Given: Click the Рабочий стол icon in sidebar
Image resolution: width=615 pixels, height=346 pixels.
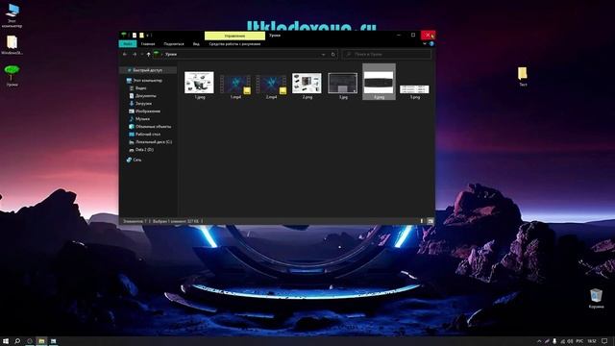Looking at the screenshot, I should (132, 135).
